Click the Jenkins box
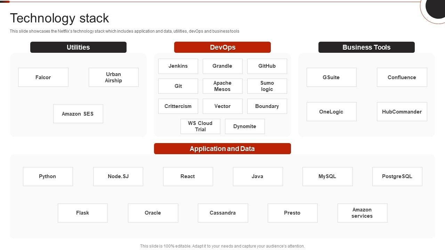This screenshot has width=445, height=250. tap(178, 66)
